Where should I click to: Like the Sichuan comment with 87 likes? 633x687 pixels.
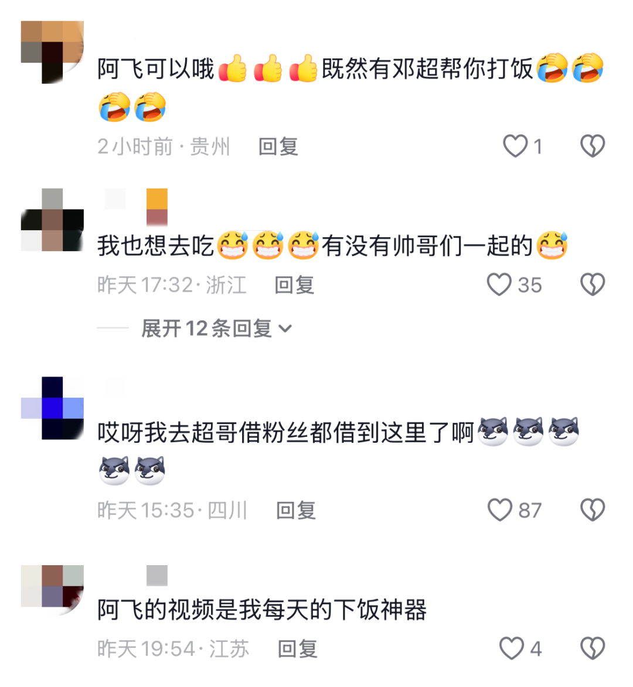click(x=500, y=510)
